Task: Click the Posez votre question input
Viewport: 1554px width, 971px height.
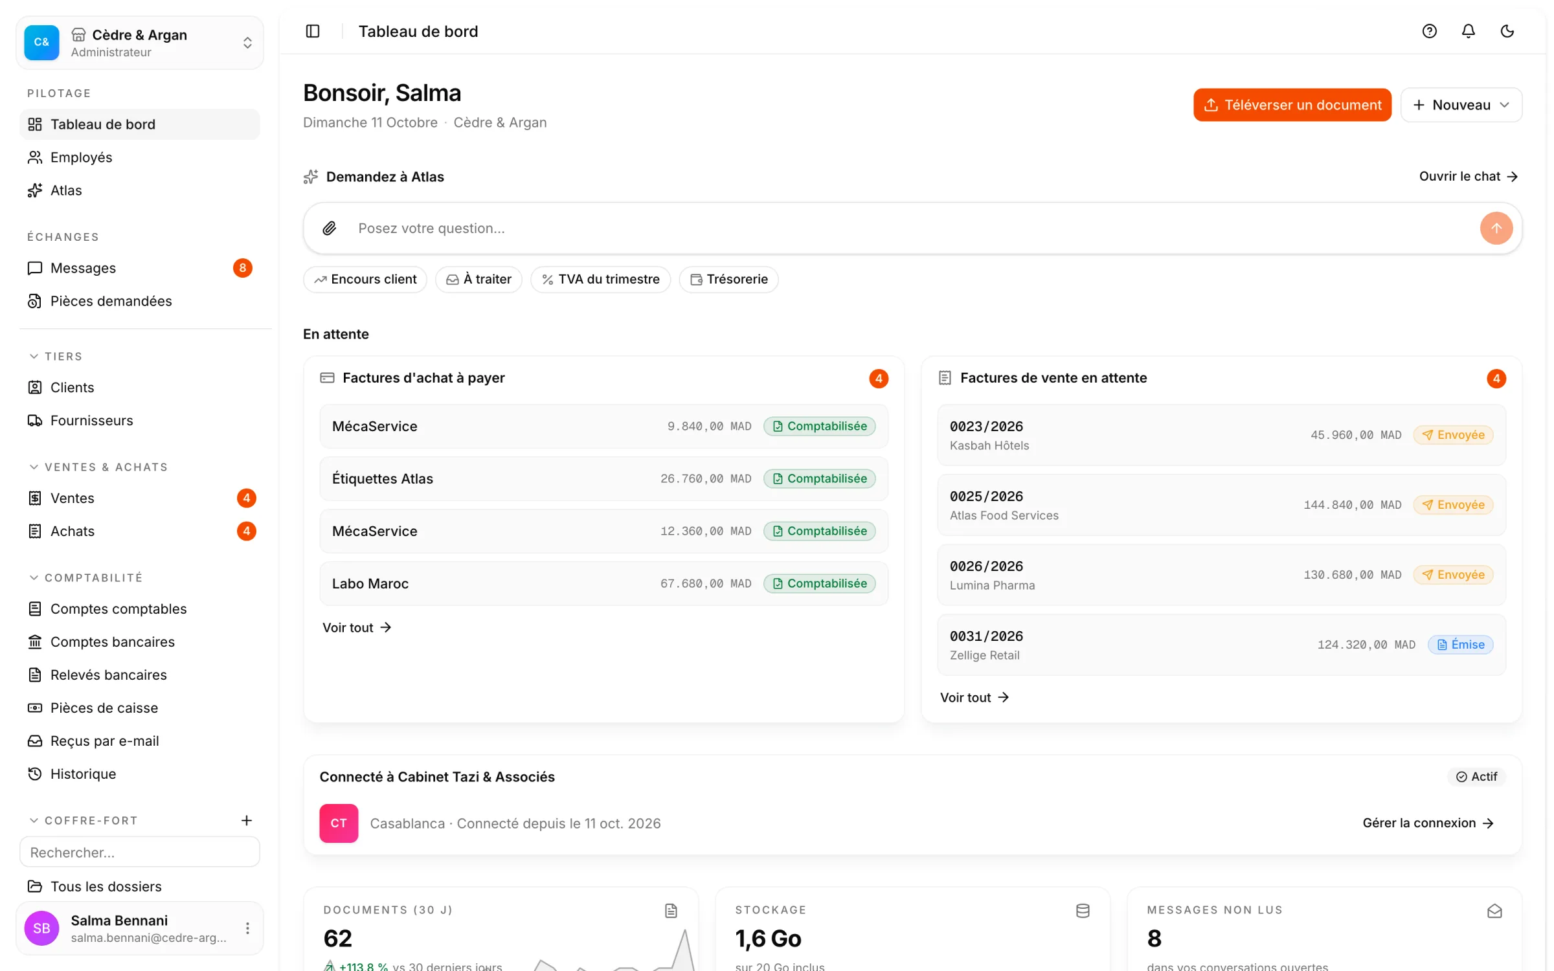Action: click(913, 228)
